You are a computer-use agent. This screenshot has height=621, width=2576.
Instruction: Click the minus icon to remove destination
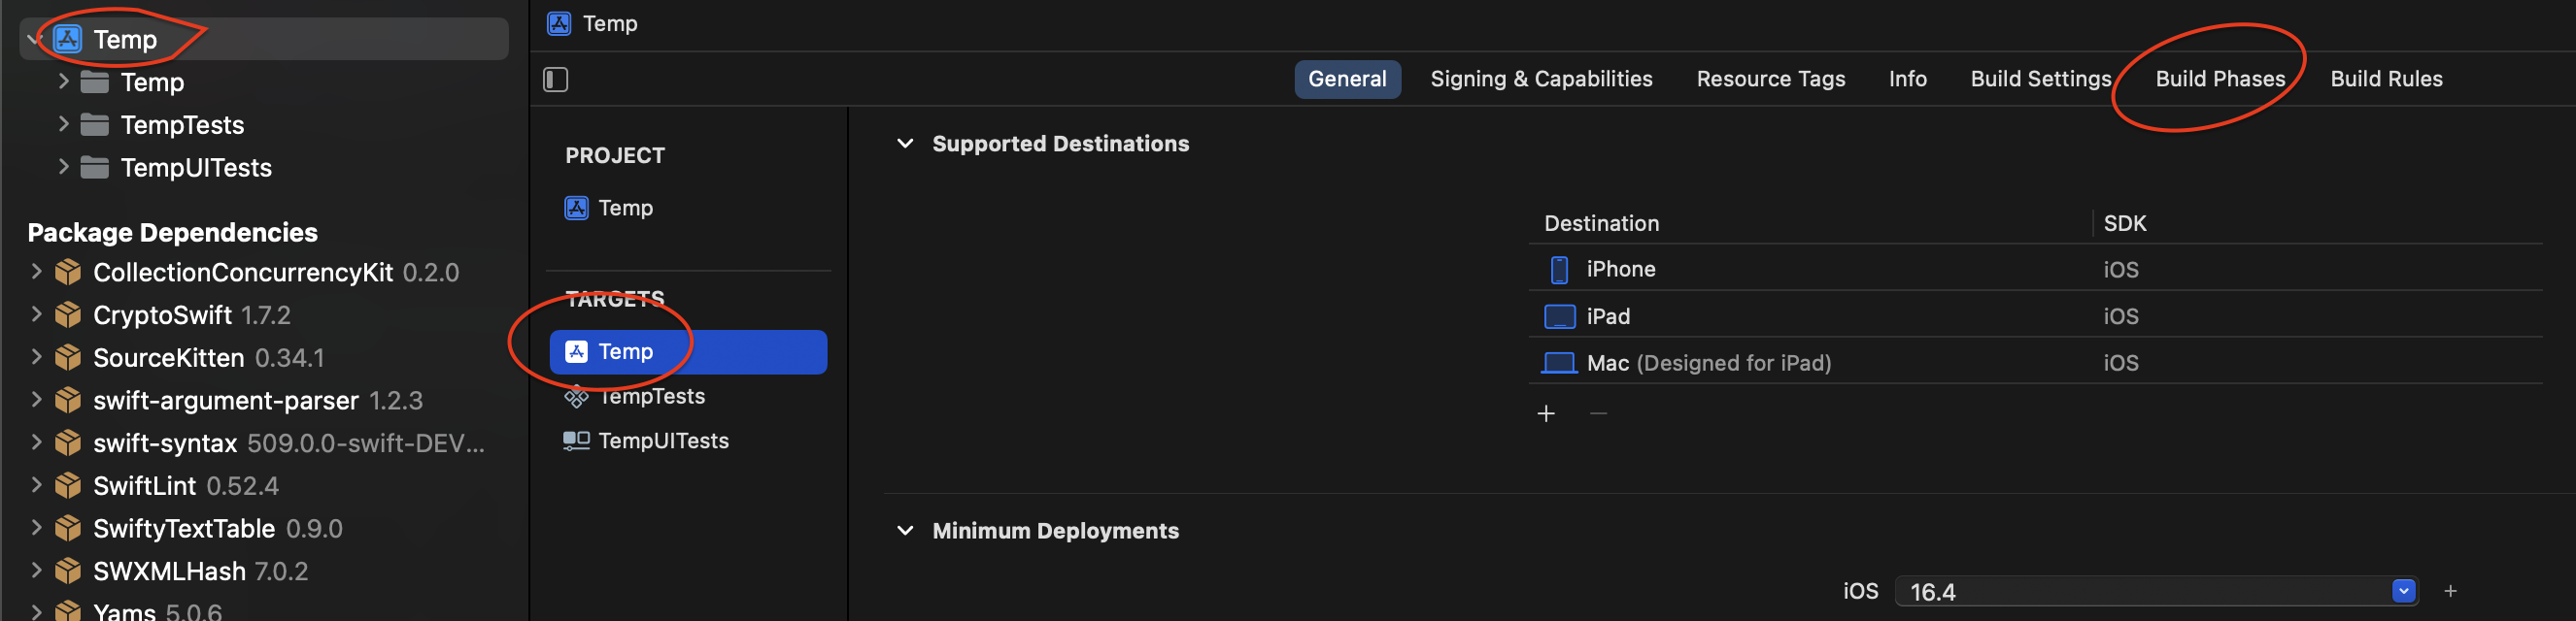1598,413
